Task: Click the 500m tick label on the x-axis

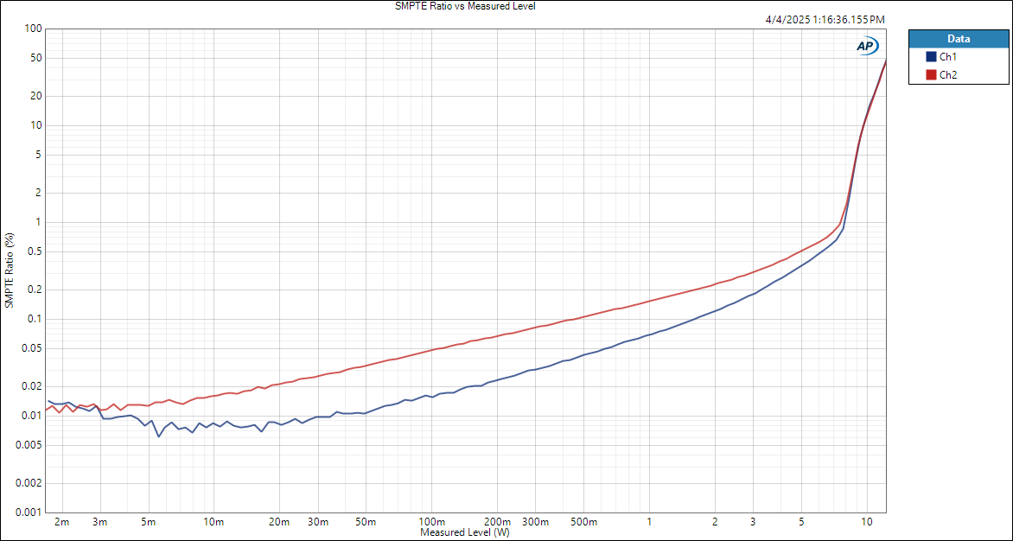Action: [584, 522]
